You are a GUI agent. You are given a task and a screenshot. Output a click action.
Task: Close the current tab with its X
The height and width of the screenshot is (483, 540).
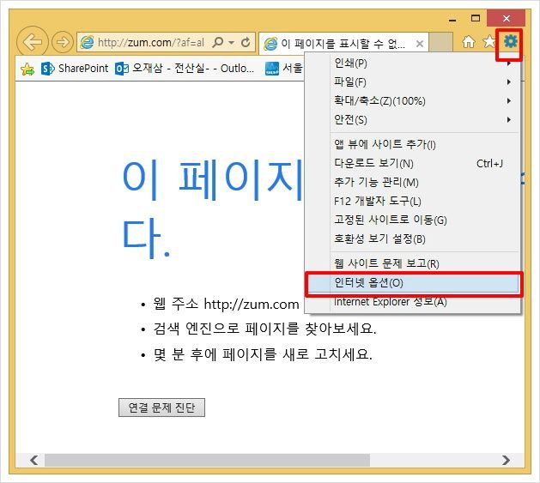(x=420, y=44)
